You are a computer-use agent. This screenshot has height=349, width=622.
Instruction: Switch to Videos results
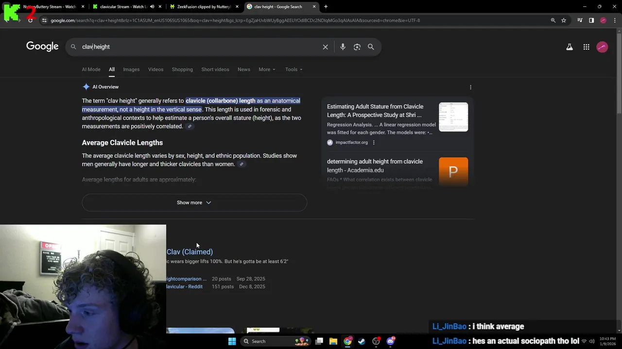click(155, 69)
